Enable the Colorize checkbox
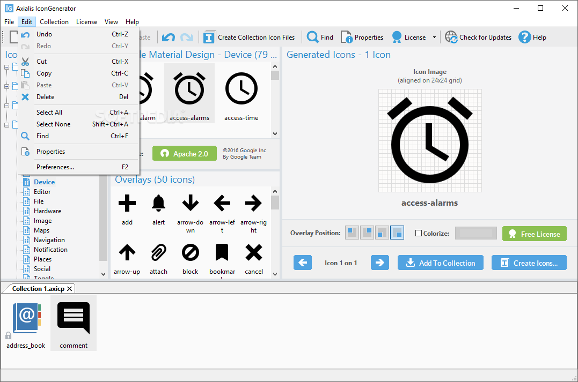 pos(419,233)
